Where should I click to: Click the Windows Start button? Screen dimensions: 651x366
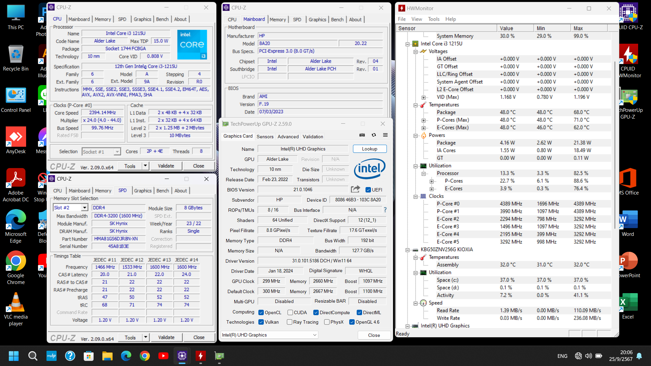coord(14,356)
